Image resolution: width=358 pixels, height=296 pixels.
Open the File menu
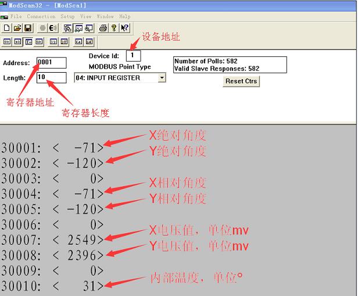click(x=16, y=17)
